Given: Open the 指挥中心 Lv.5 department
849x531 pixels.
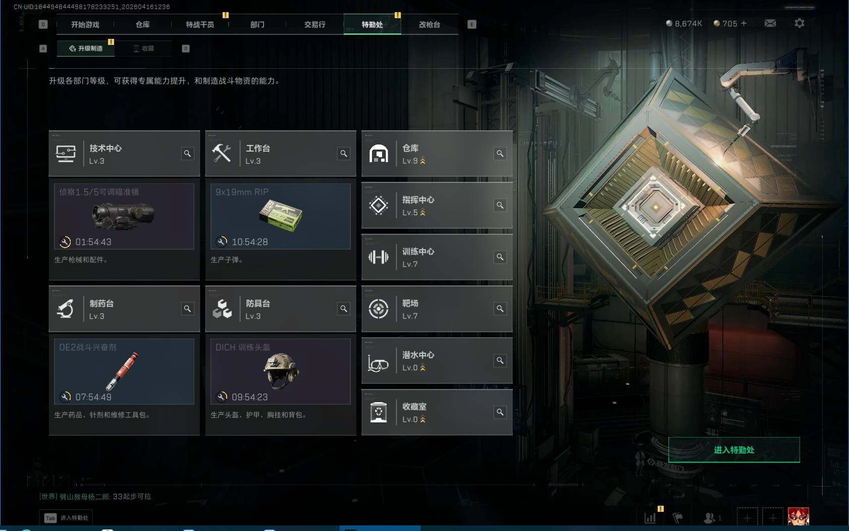Looking at the screenshot, I should pos(437,206).
